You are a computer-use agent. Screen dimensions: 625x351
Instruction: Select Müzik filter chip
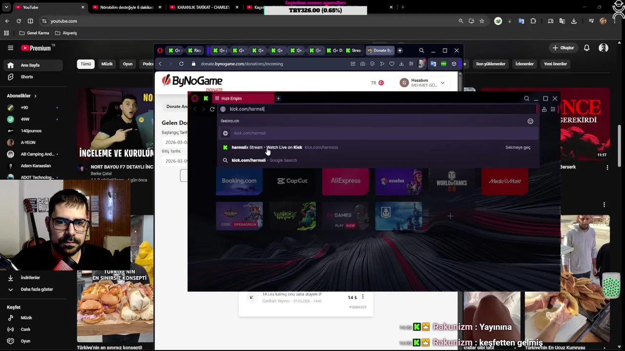[x=107, y=64]
